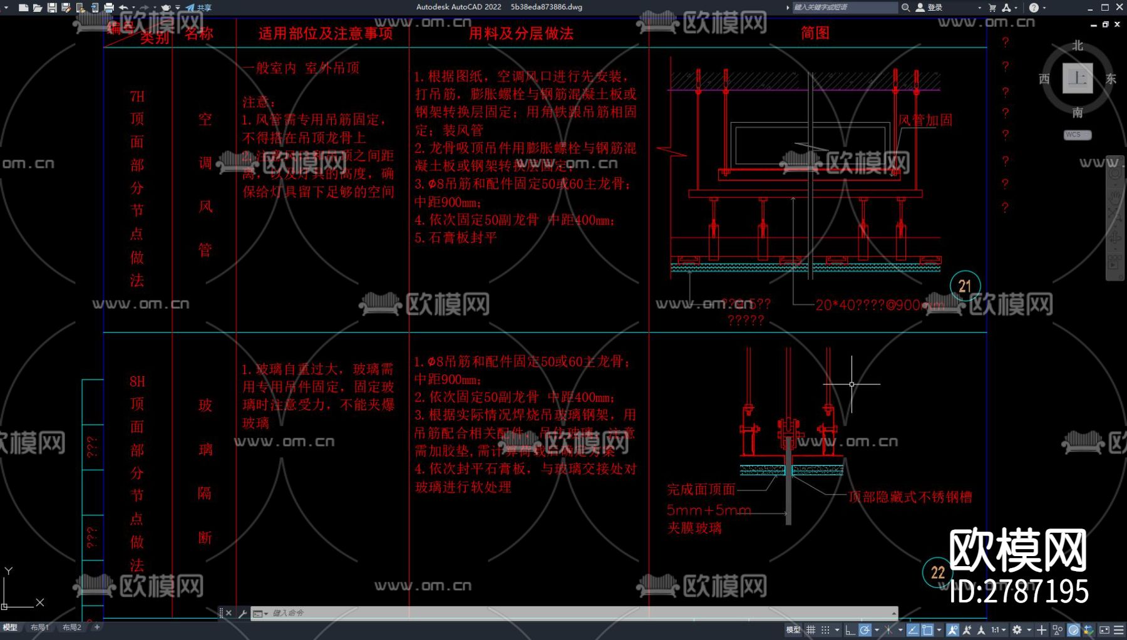The image size is (1127, 640).
Task: Save the drawing using the Save icon
Action: pyautogui.click(x=53, y=8)
